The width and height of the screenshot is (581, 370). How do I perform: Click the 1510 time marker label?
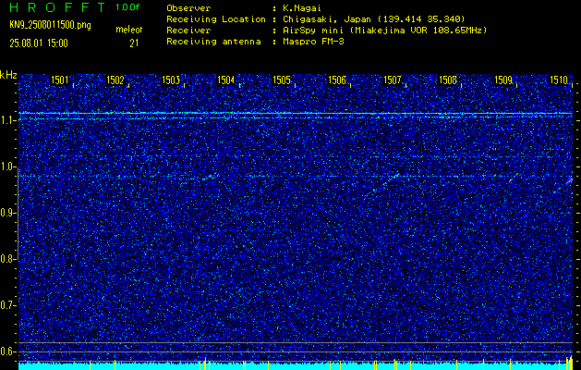[559, 80]
